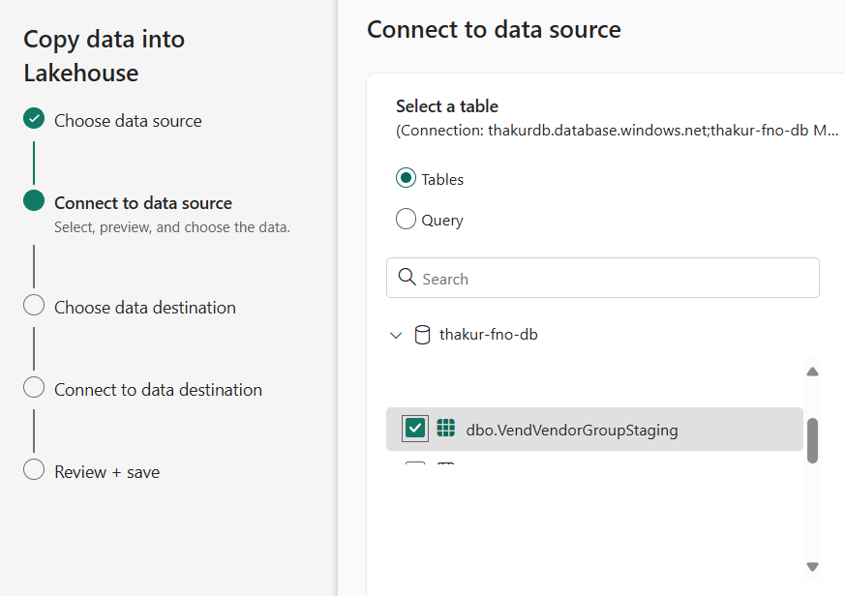Click the Connect to data destination step circle
Image resolution: width=845 pixels, height=596 pixels.
click(34, 388)
